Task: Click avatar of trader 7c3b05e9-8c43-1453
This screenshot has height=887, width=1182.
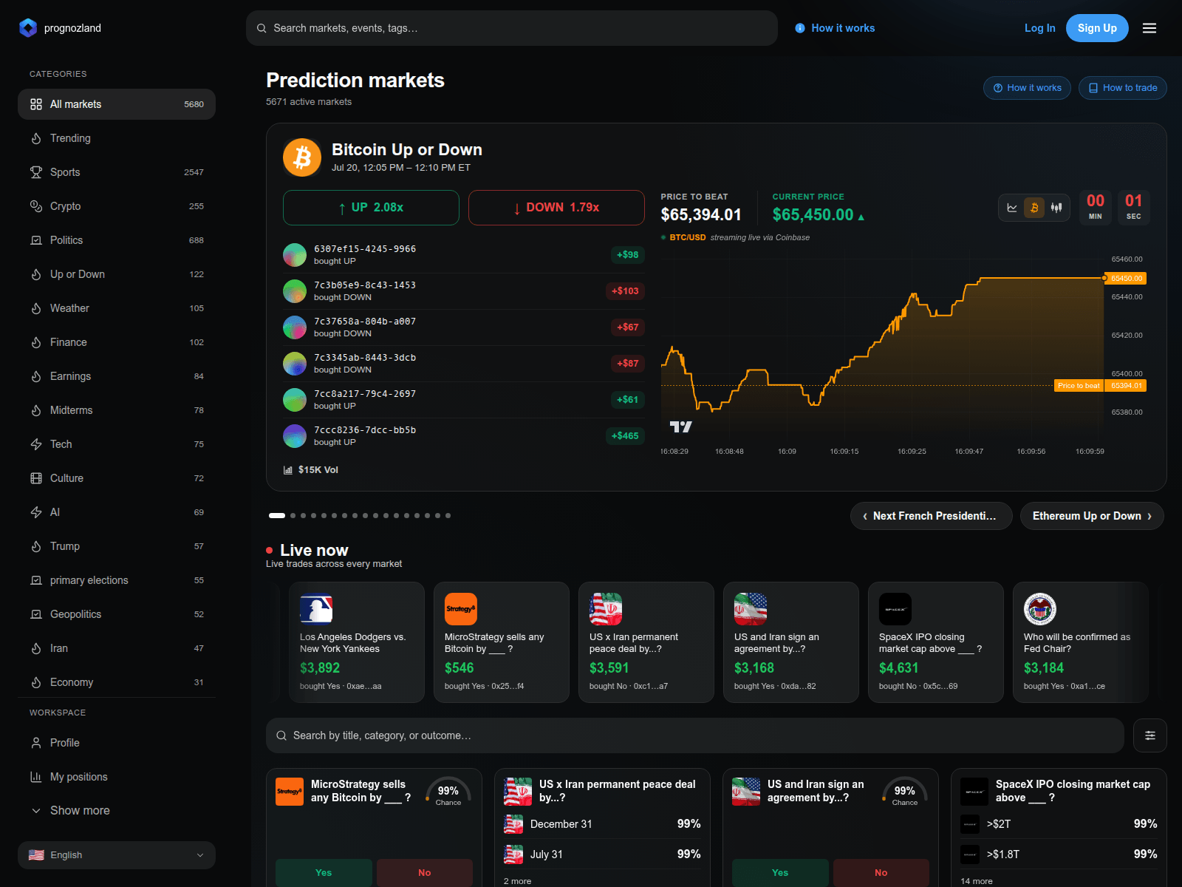Action: tap(295, 291)
